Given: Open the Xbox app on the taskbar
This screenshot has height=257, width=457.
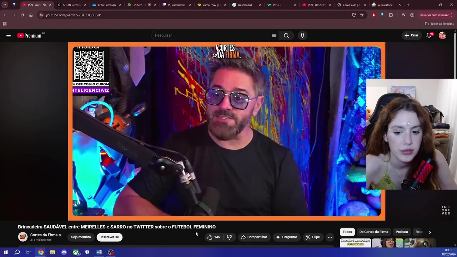Looking at the screenshot, I should pos(76,252).
